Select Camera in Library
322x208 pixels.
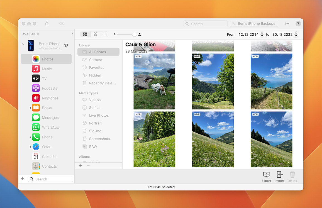tap(98, 60)
